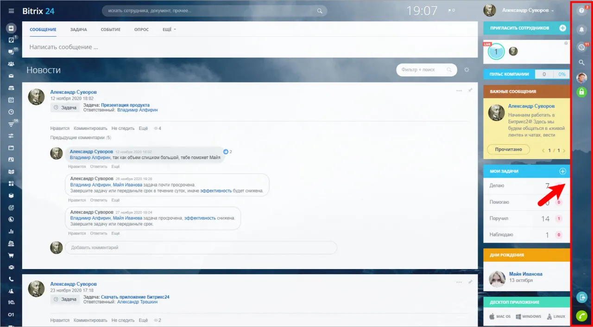Open Скачать приложение Битрикс24 task link
The height and width of the screenshot is (327, 593).
point(135,297)
